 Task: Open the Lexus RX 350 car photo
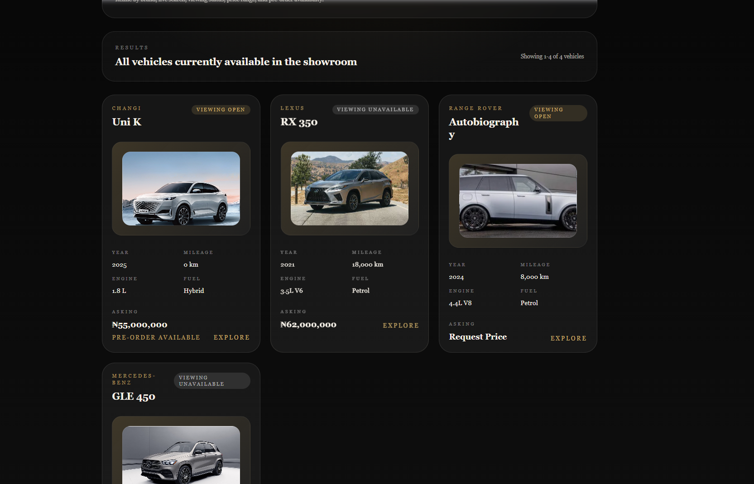pyautogui.click(x=350, y=188)
